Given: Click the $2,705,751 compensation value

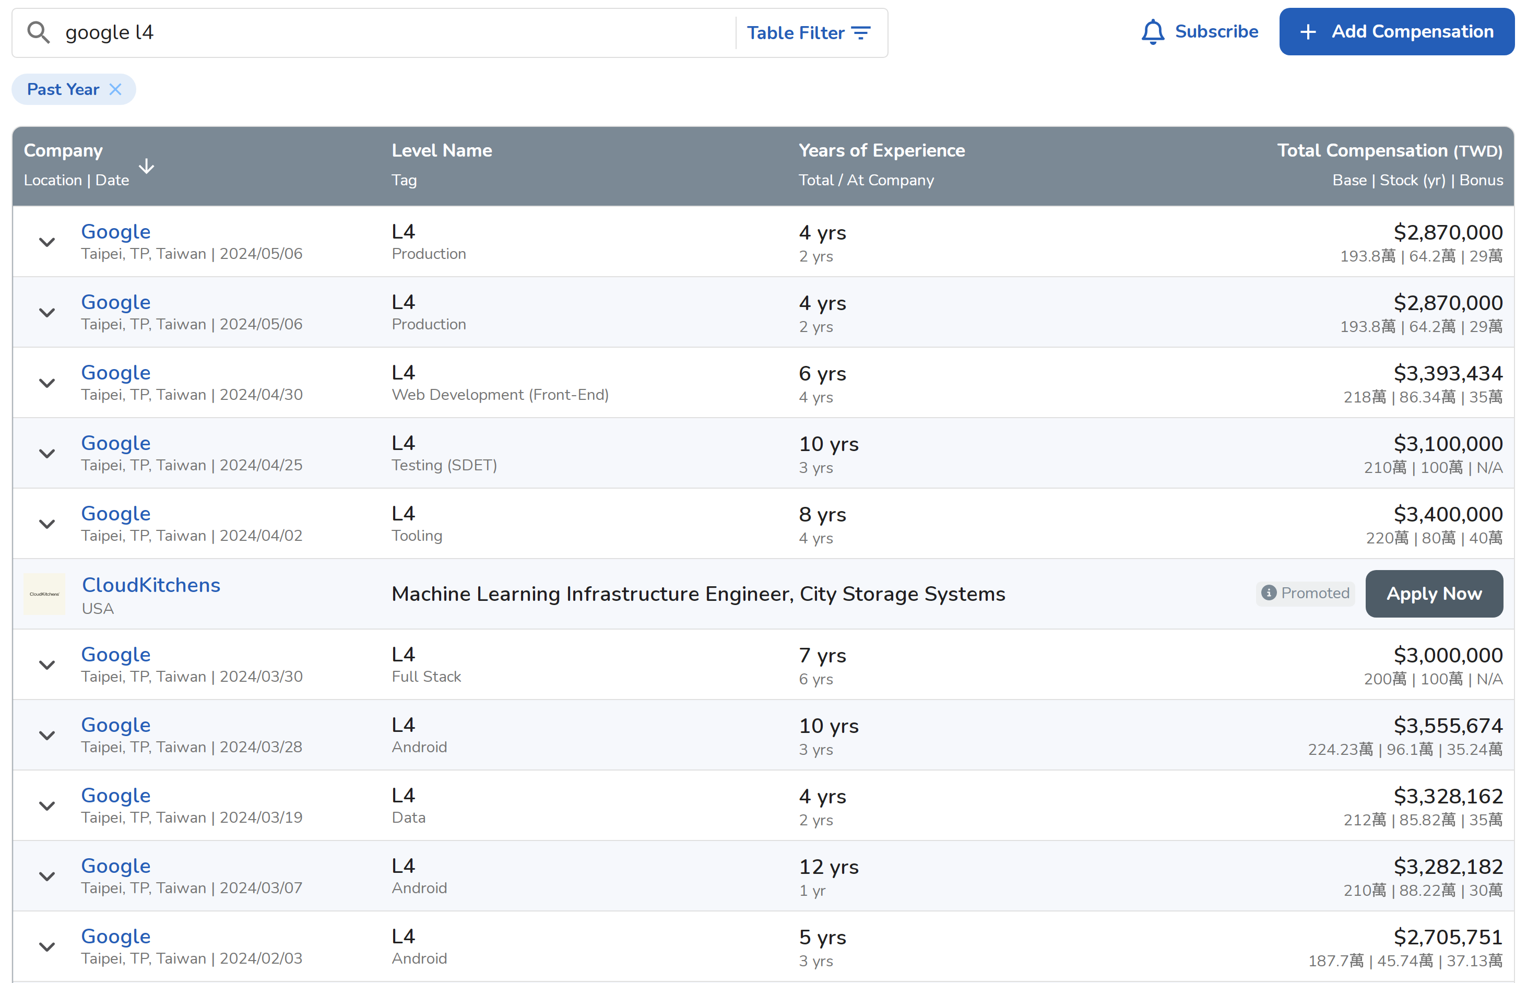Looking at the screenshot, I should click(1448, 937).
